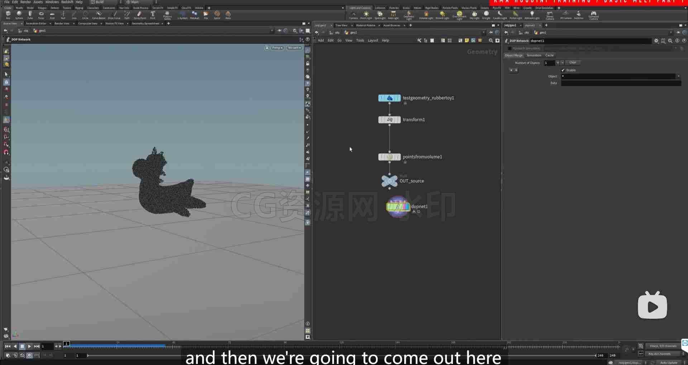The height and width of the screenshot is (365, 688).
Task: Select the Spiral shelf tool
Action: pyautogui.click(x=217, y=15)
